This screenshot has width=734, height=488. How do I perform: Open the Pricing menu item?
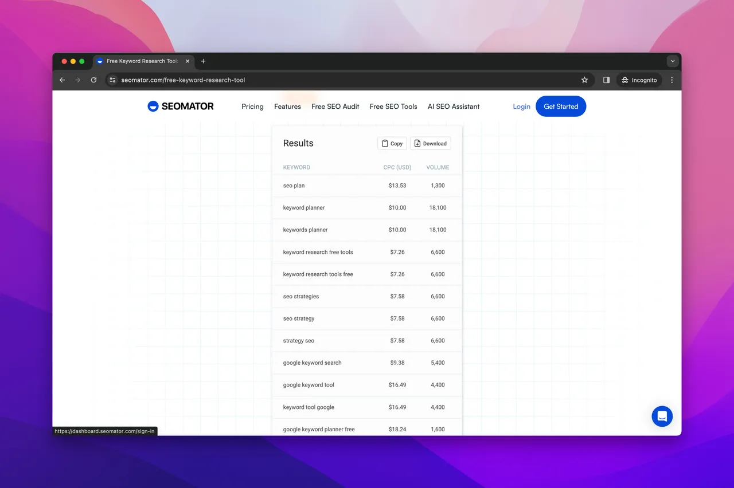tap(252, 107)
